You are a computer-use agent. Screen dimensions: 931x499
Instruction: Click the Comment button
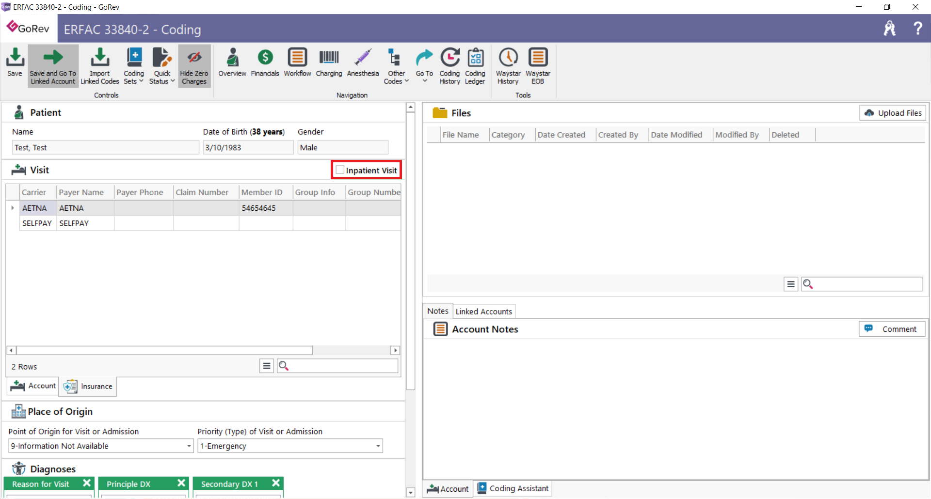pos(892,329)
